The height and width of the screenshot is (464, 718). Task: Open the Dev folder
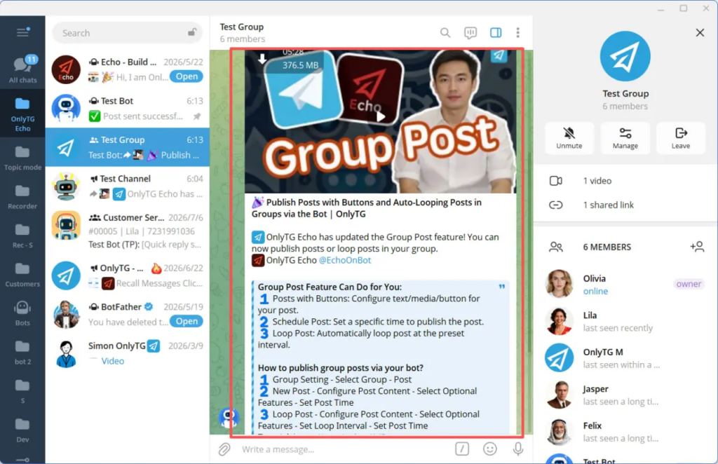point(22,430)
